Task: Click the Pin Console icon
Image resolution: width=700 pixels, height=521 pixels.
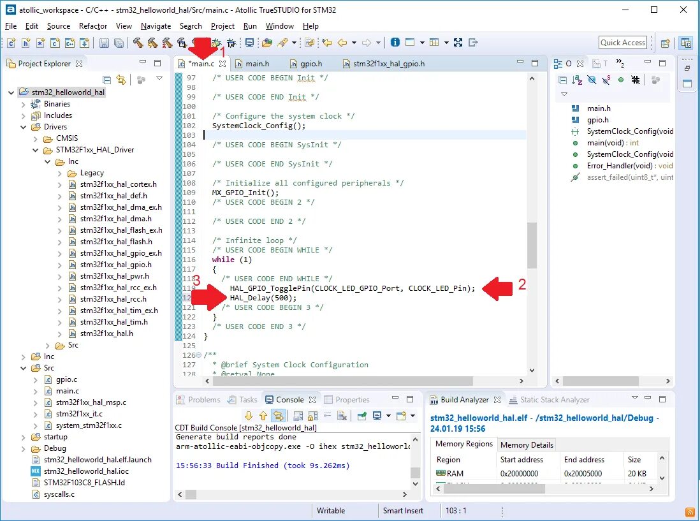Action: point(362,416)
